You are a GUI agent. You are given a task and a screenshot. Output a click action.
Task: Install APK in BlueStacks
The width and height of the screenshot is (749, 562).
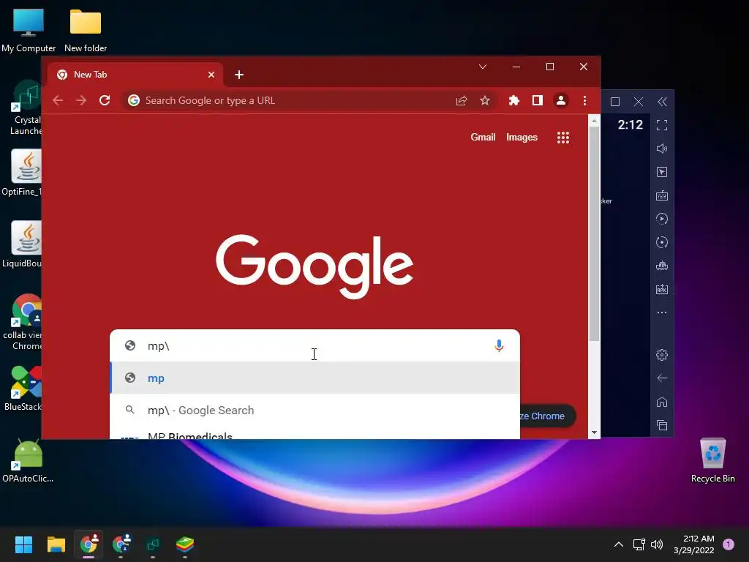coord(661,289)
